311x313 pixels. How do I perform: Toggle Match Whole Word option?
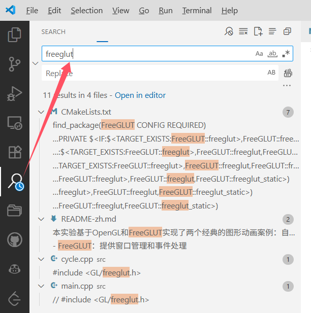pos(272,53)
